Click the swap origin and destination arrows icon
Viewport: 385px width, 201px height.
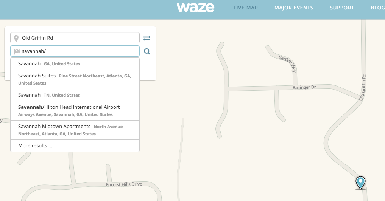click(x=147, y=38)
